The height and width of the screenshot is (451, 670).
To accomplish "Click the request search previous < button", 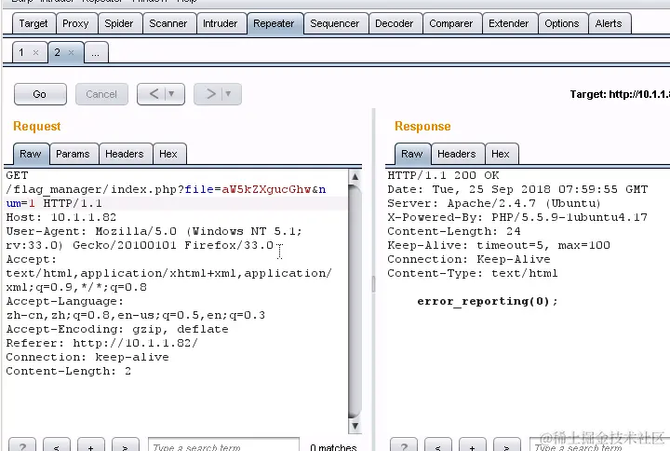I will click(57, 445).
